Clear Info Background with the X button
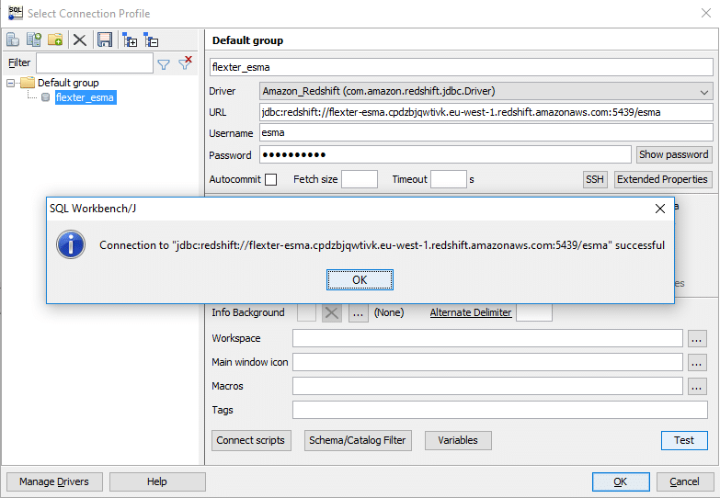This screenshot has width=720, height=498. [332, 313]
